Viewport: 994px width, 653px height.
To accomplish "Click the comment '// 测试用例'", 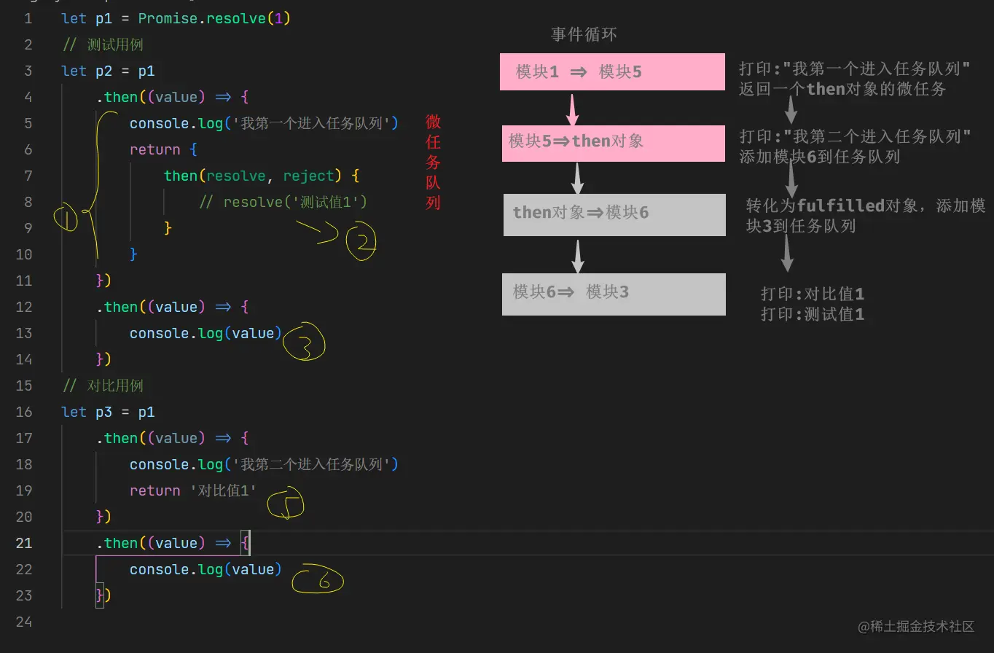I will [x=103, y=44].
